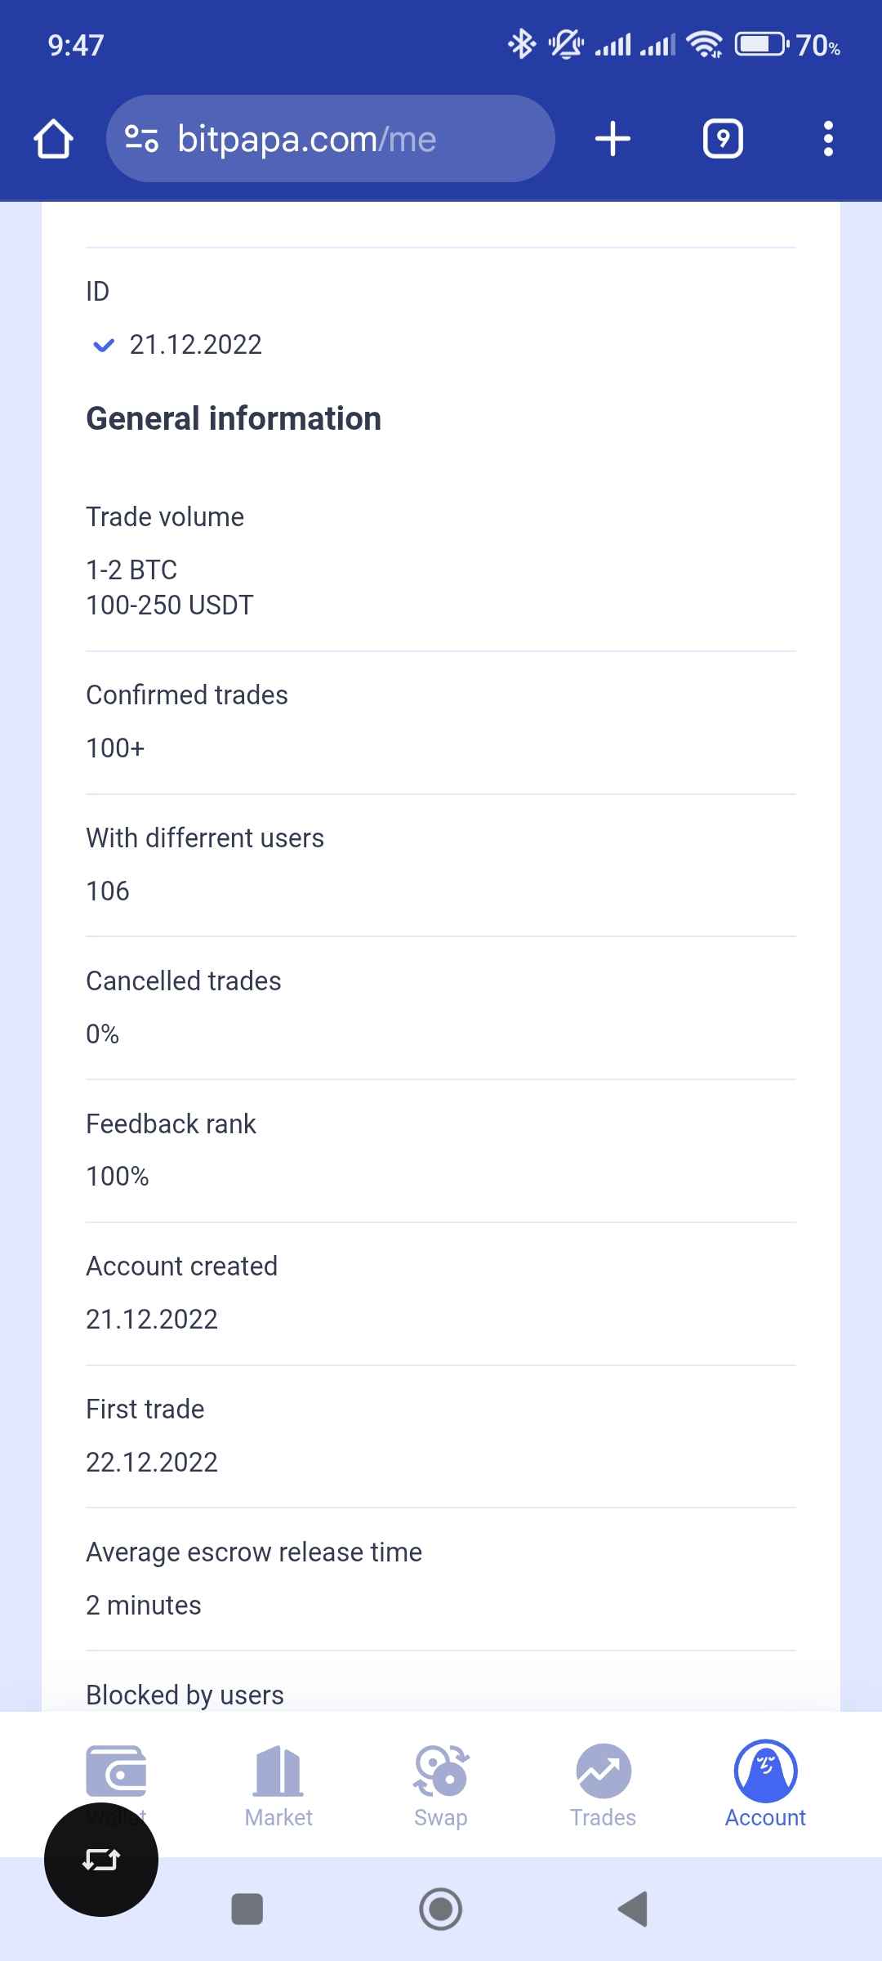Tap the Feedback rank 100% value
Screen dimensions: 882x1961
118,1177
